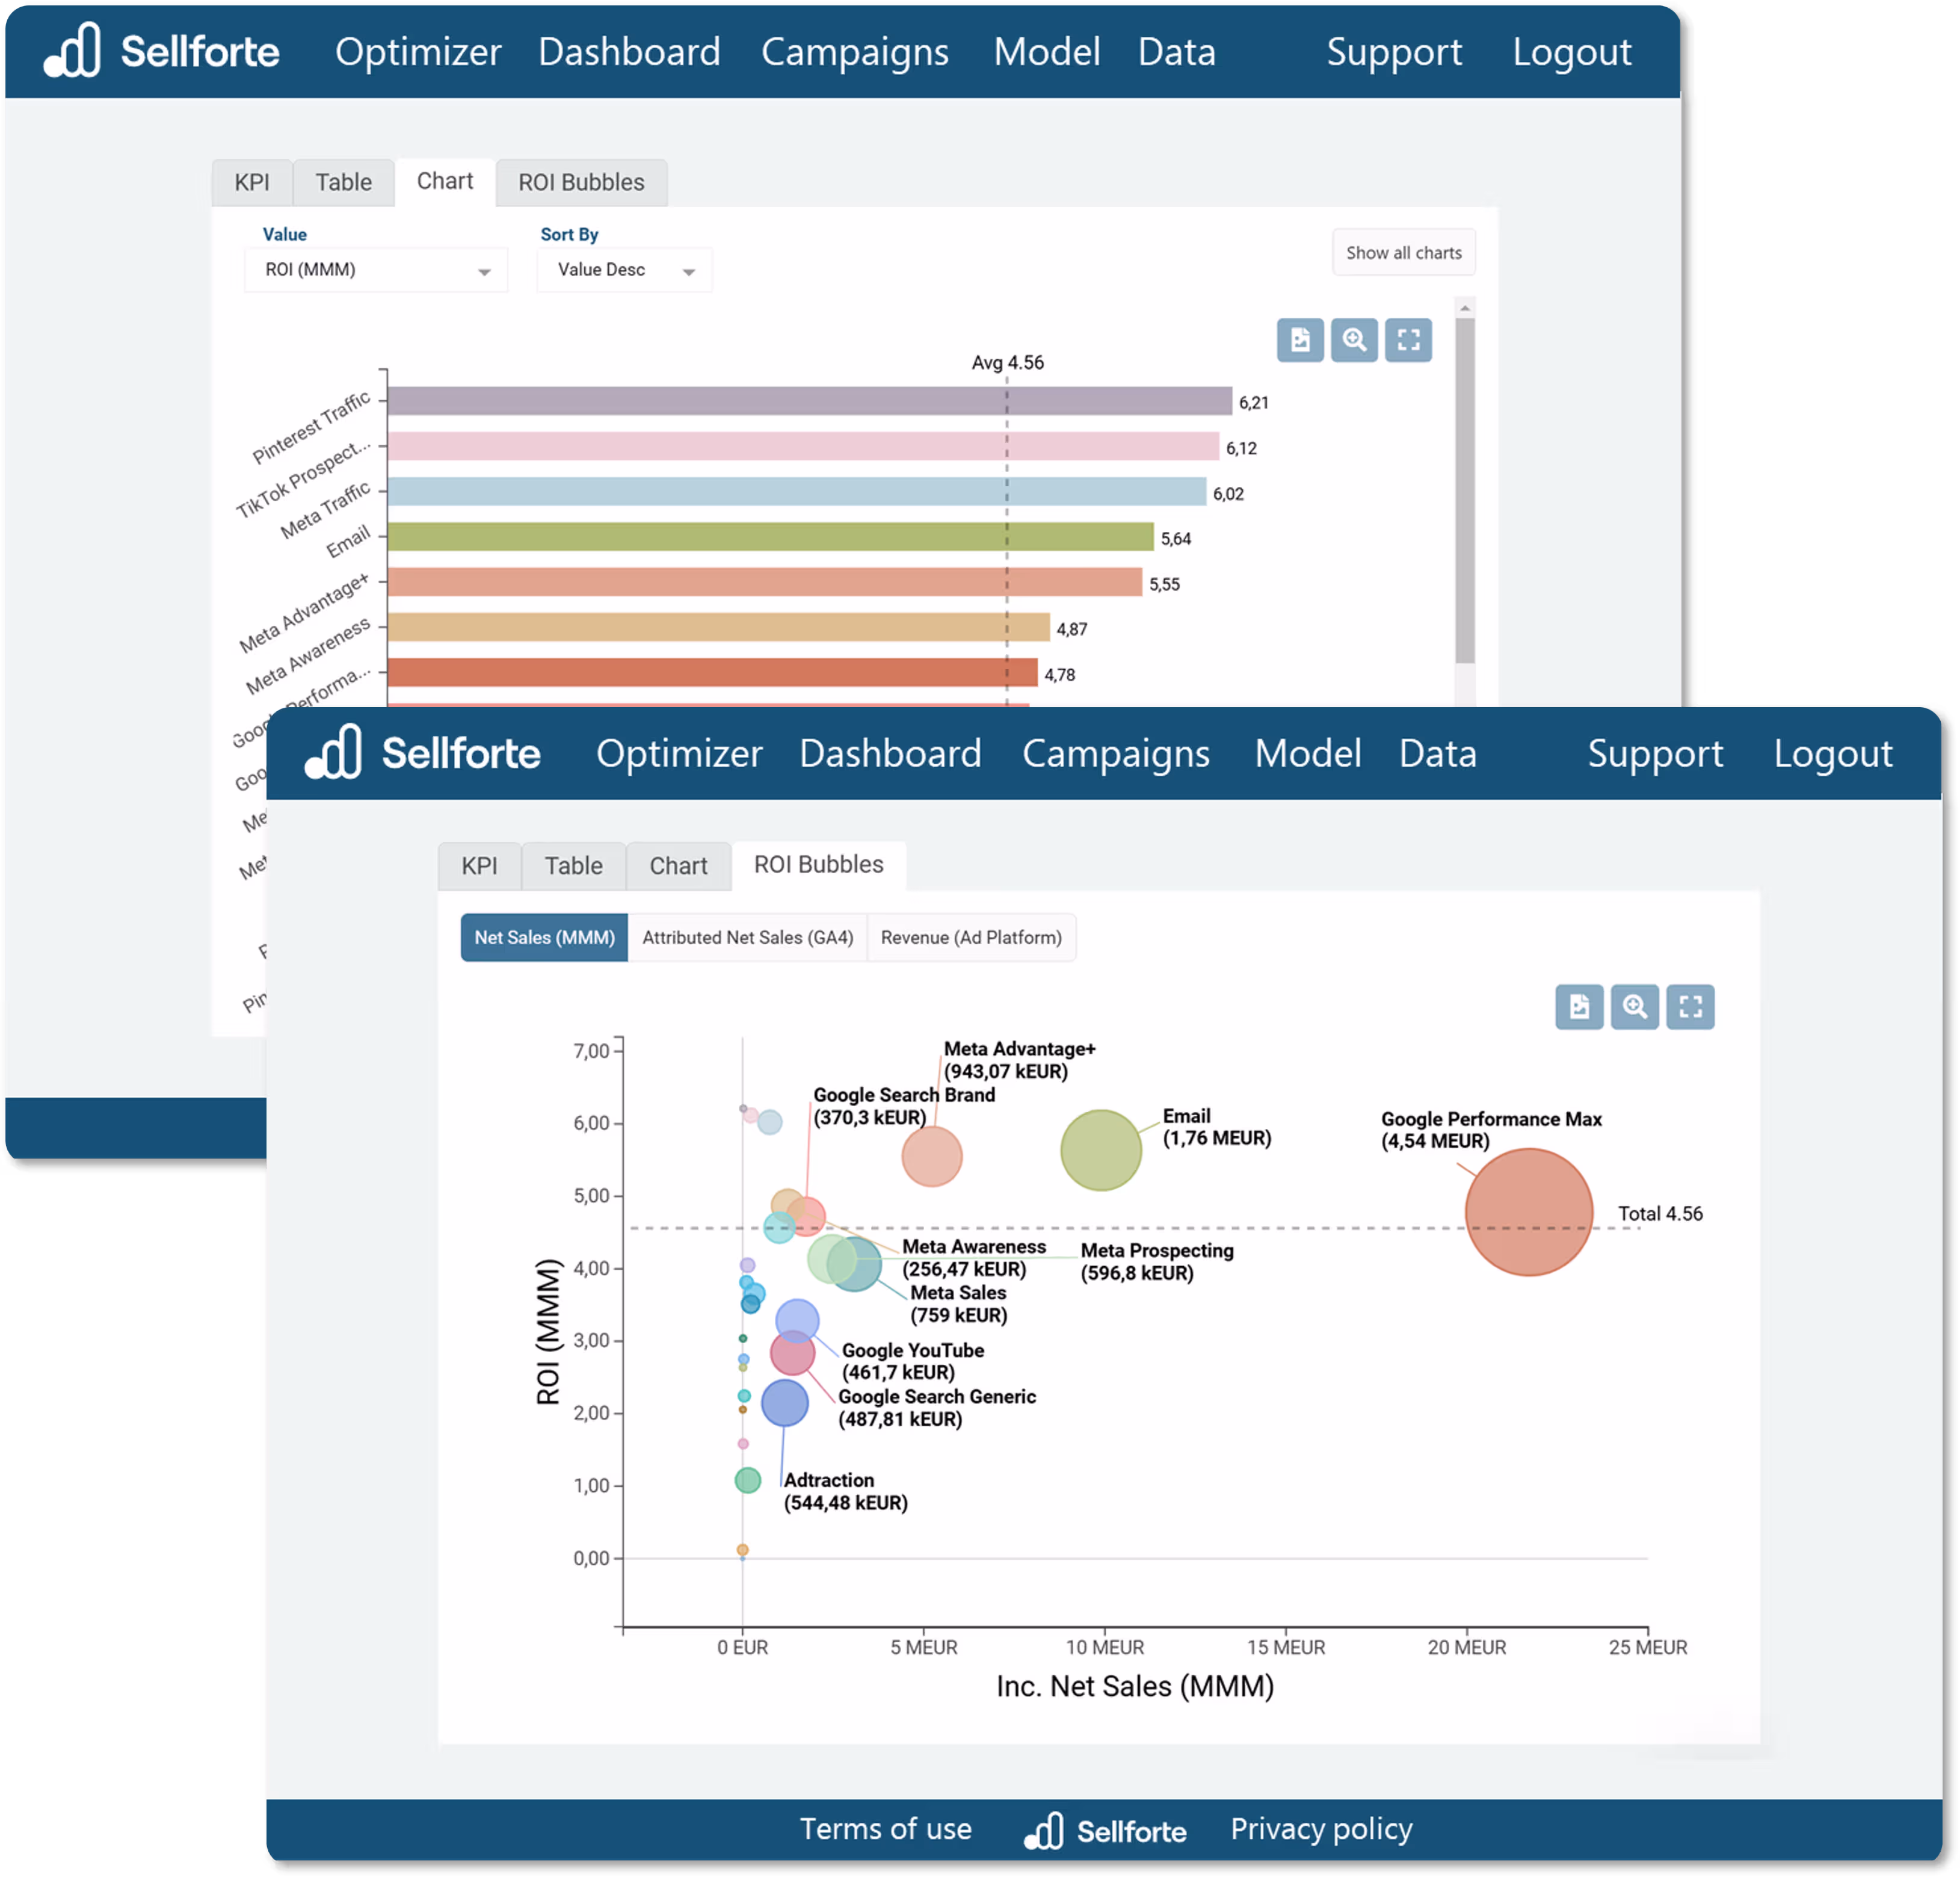Viewport: 1960px width, 1883px height.
Task: Click the "Inc. Net Sales (MMM)" axis title
Action: (1135, 1686)
